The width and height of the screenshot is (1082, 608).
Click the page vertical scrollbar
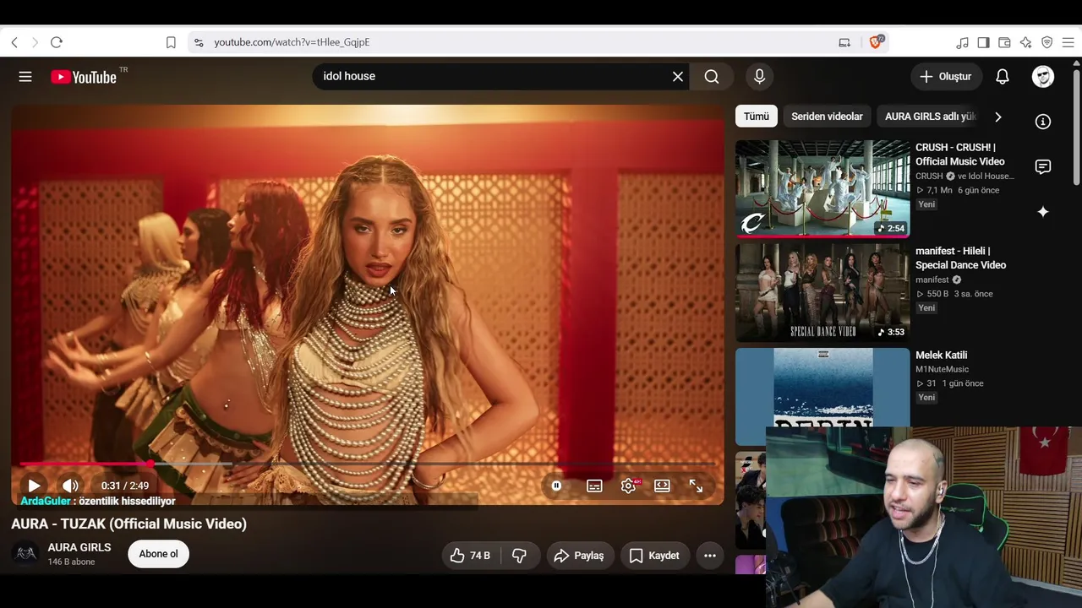click(1077, 127)
